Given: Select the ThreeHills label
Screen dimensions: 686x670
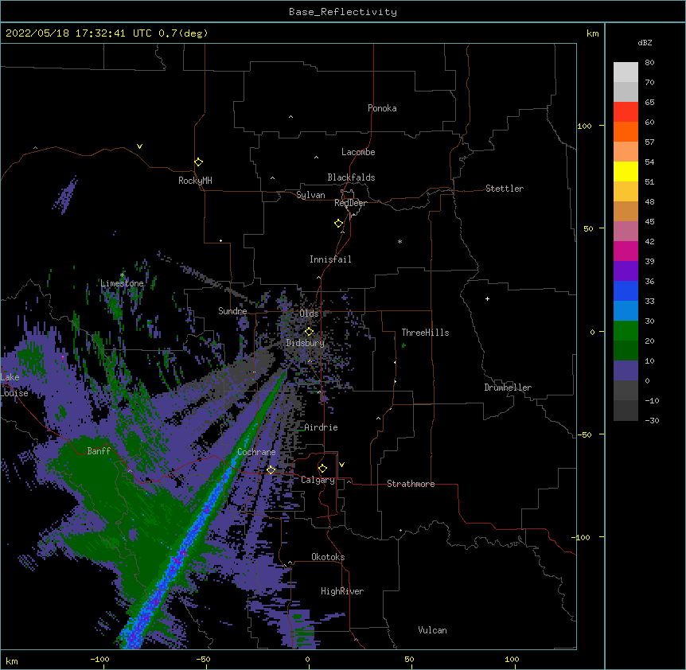Looking at the screenshot, I should pyautogui.click(x=425, y=333).
